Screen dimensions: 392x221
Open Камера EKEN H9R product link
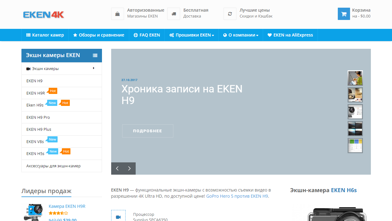(x=67, y=206)
